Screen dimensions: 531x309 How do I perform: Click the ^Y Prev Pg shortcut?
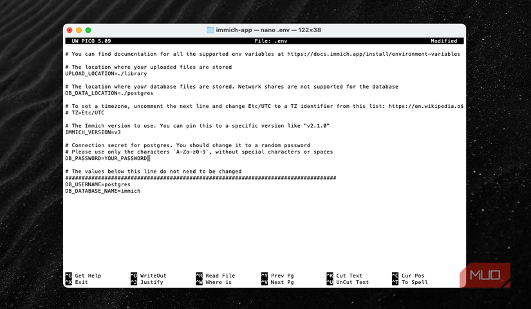[x=277, y=276]
